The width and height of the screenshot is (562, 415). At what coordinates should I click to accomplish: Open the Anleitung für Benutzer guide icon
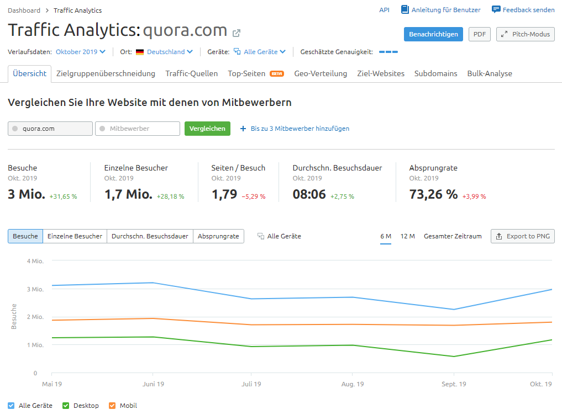[x=404, y=9]
